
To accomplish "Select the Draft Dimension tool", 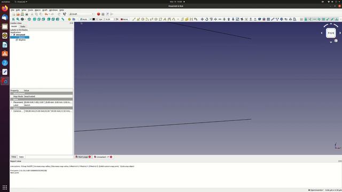I will coord(169,19).
